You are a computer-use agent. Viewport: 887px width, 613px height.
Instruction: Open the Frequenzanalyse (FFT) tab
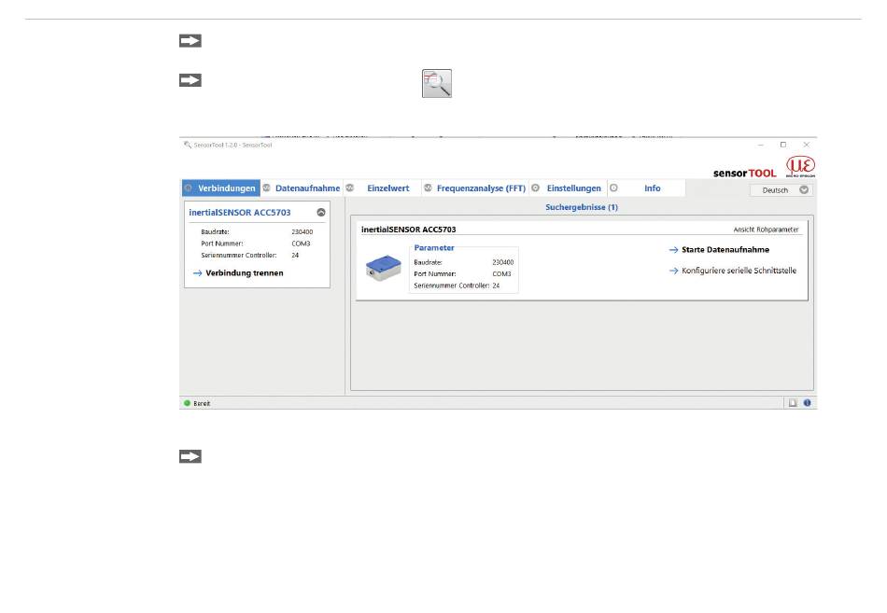(475, 188)
